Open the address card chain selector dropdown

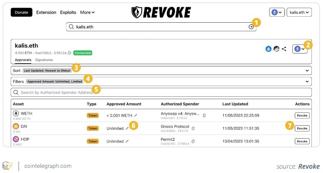click(300, 49)
